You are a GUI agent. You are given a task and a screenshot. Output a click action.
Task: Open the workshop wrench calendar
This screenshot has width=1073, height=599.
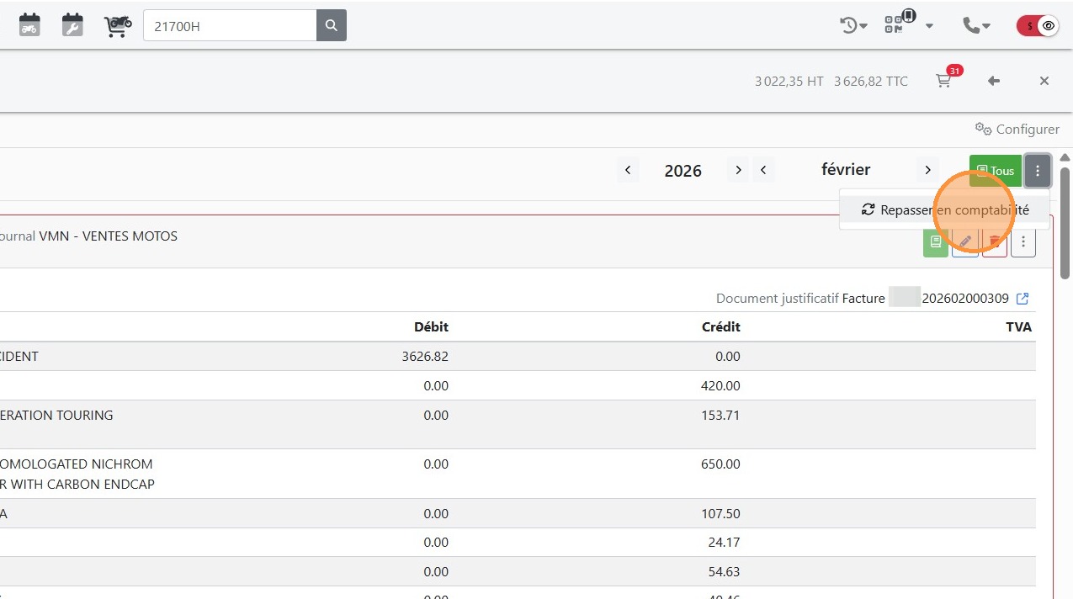72,25
